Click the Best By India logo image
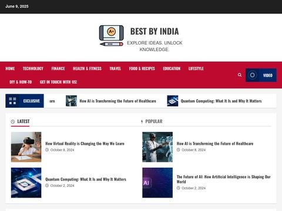Viewport: 282px width, 211px height. point(112,36)
